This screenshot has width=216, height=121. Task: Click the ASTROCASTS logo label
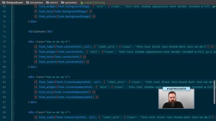176,89
